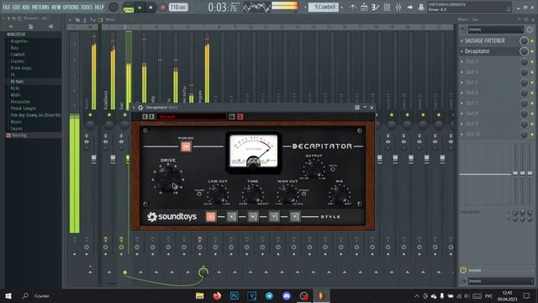Toggle the Decapitator PUNISH button

[x=186, y=146]
